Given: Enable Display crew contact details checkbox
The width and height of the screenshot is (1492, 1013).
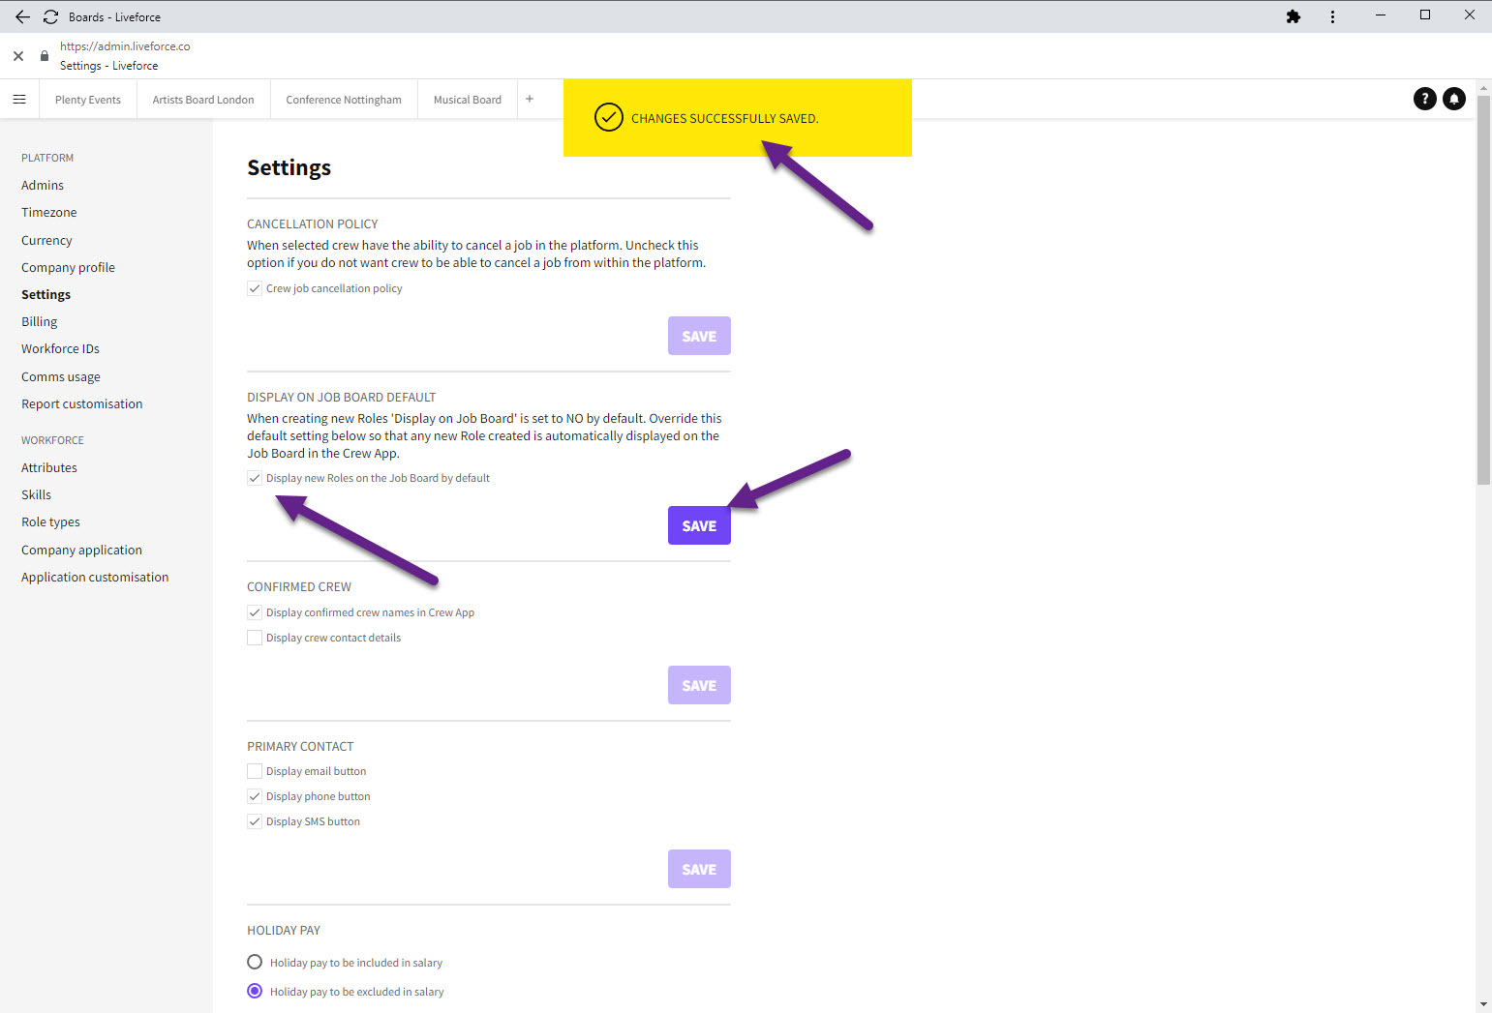Looking at the screenshot, I should [255, 638].
